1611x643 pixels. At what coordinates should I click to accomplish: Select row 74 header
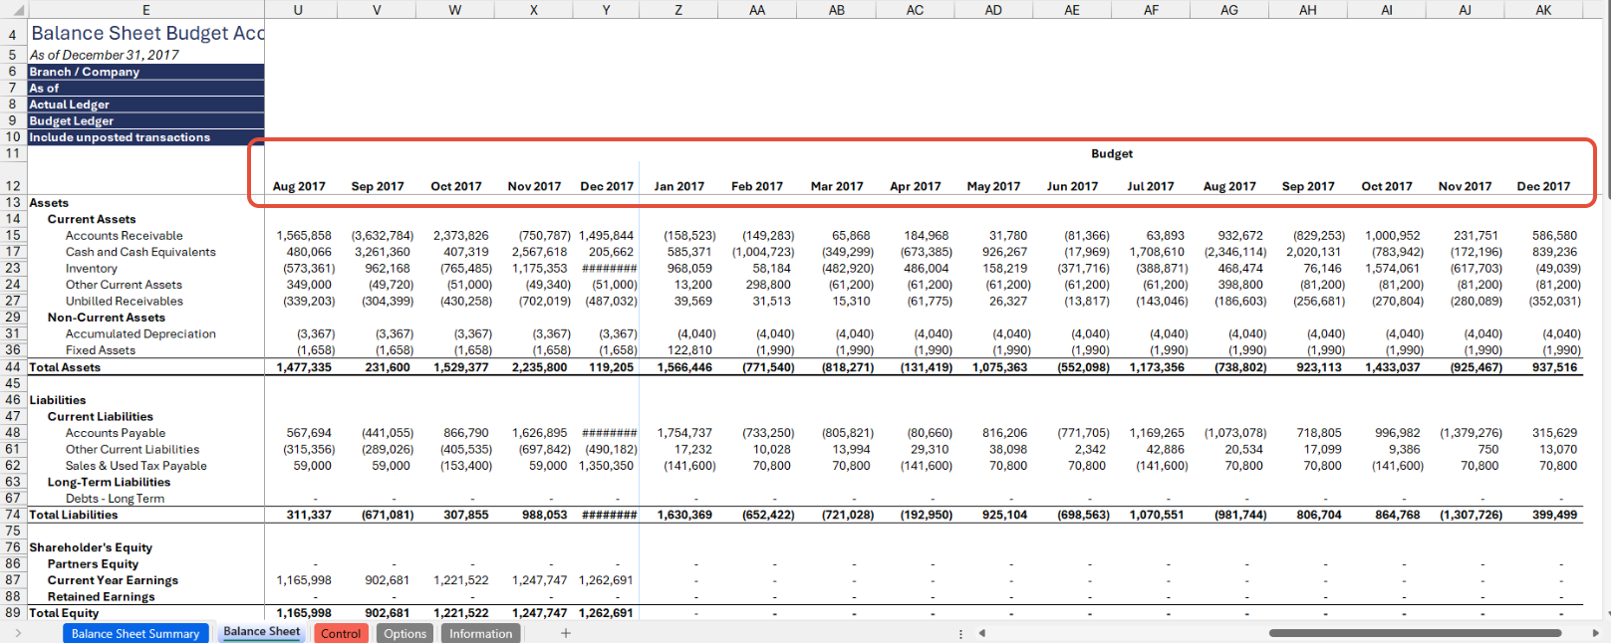coord(13,515)
